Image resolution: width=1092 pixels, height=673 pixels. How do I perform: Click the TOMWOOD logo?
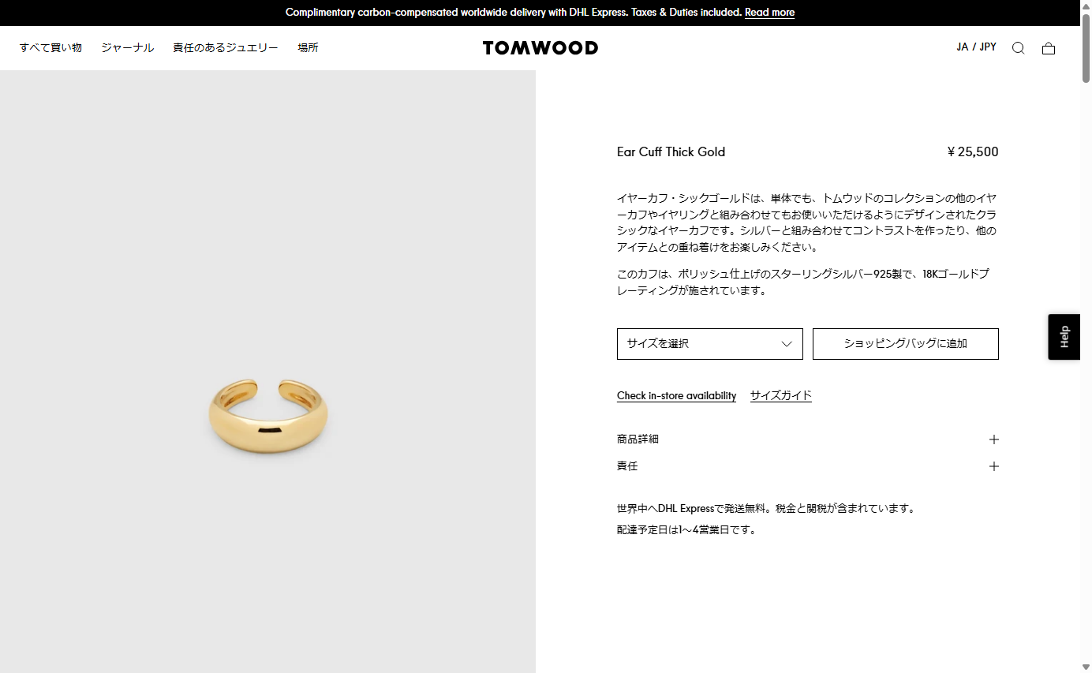tap(540, 48)
